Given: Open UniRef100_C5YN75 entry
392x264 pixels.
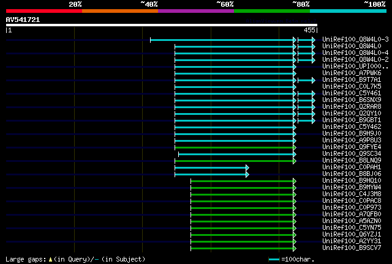Looking at the screenshot, I should [352, 228].
